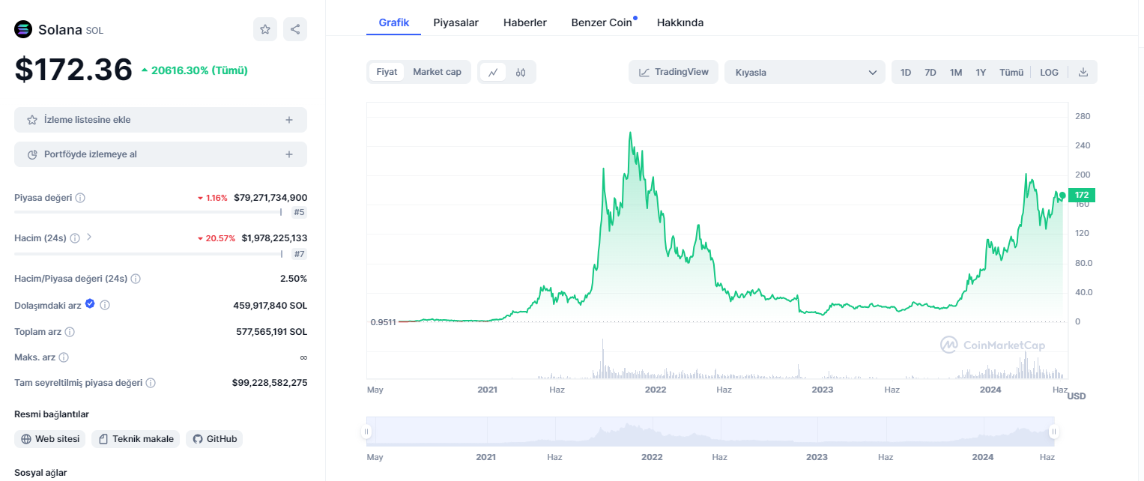Screen dimensions: 1144x481
Task: Click the right range slider handle
Action: (1054, 432)
